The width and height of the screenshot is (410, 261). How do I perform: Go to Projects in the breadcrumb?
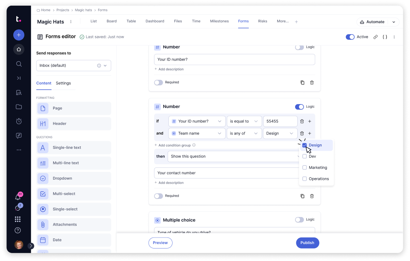pyautogui.click(x=63, y=10)
